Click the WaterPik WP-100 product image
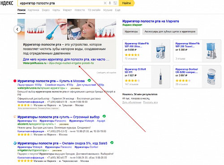This screenshot has height=165, width=224. click(x=160, y=51)
